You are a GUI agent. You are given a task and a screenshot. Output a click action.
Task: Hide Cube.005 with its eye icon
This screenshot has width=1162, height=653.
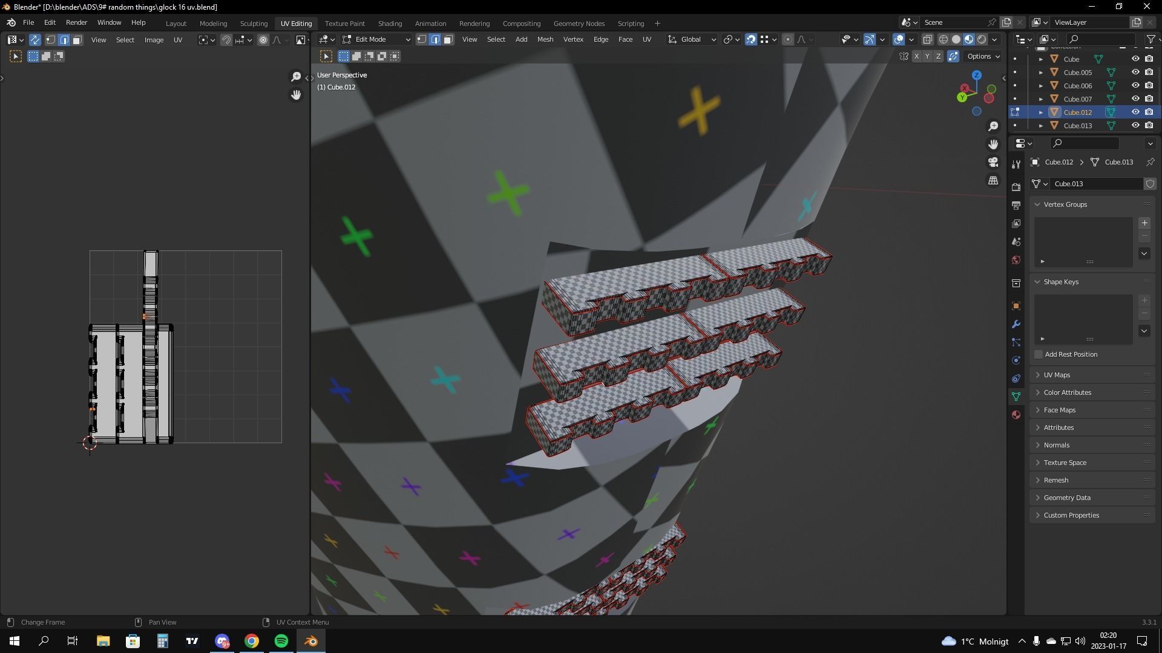pos(1135,73)
